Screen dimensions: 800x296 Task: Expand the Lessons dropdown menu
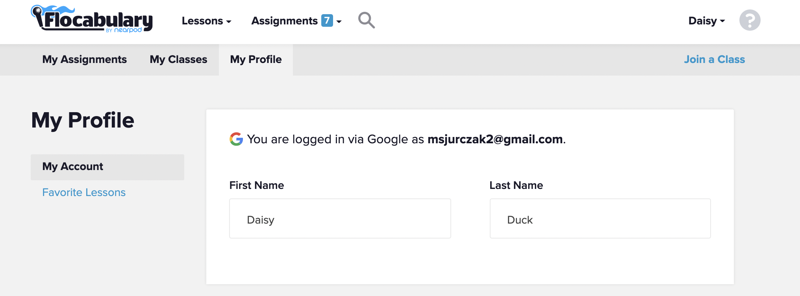coord(206,21)
